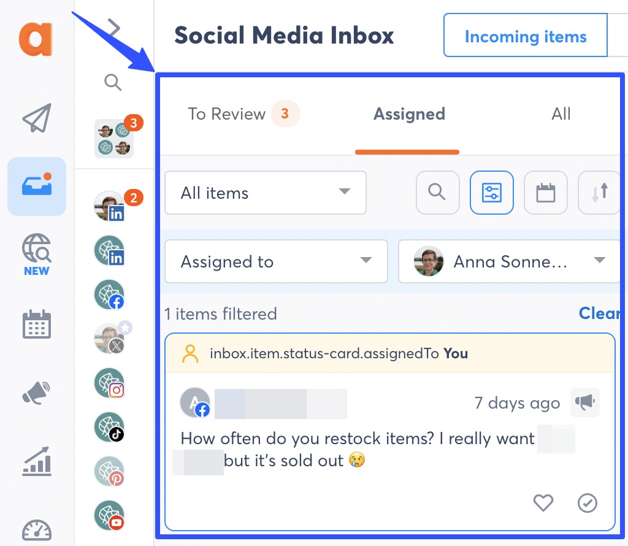
Task: Toggle the advanced filters panel icon
Action: tap(491, 193)
